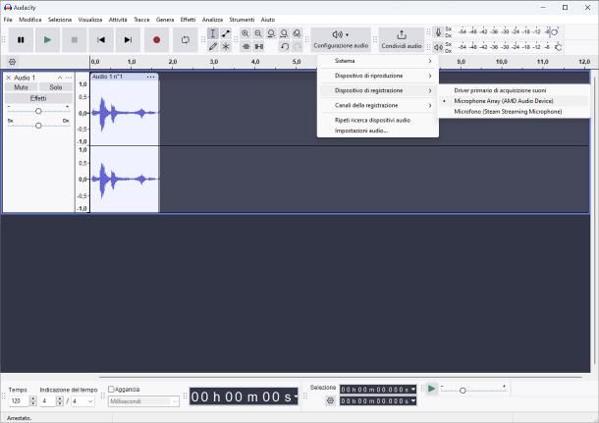Open the Visualizza menu
Screen dimensions: 599x423
click(90, 20)
